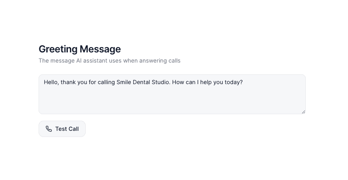Screen dimensions: 348x180
Task: Click the 'Greeting Message' heading
Action: [80, 49]
